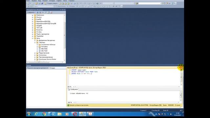The height and width of the screenshot is (118, 210).
Task: Click the disconnect icon in Object Explorer toolbar
Action: point(40,12)
